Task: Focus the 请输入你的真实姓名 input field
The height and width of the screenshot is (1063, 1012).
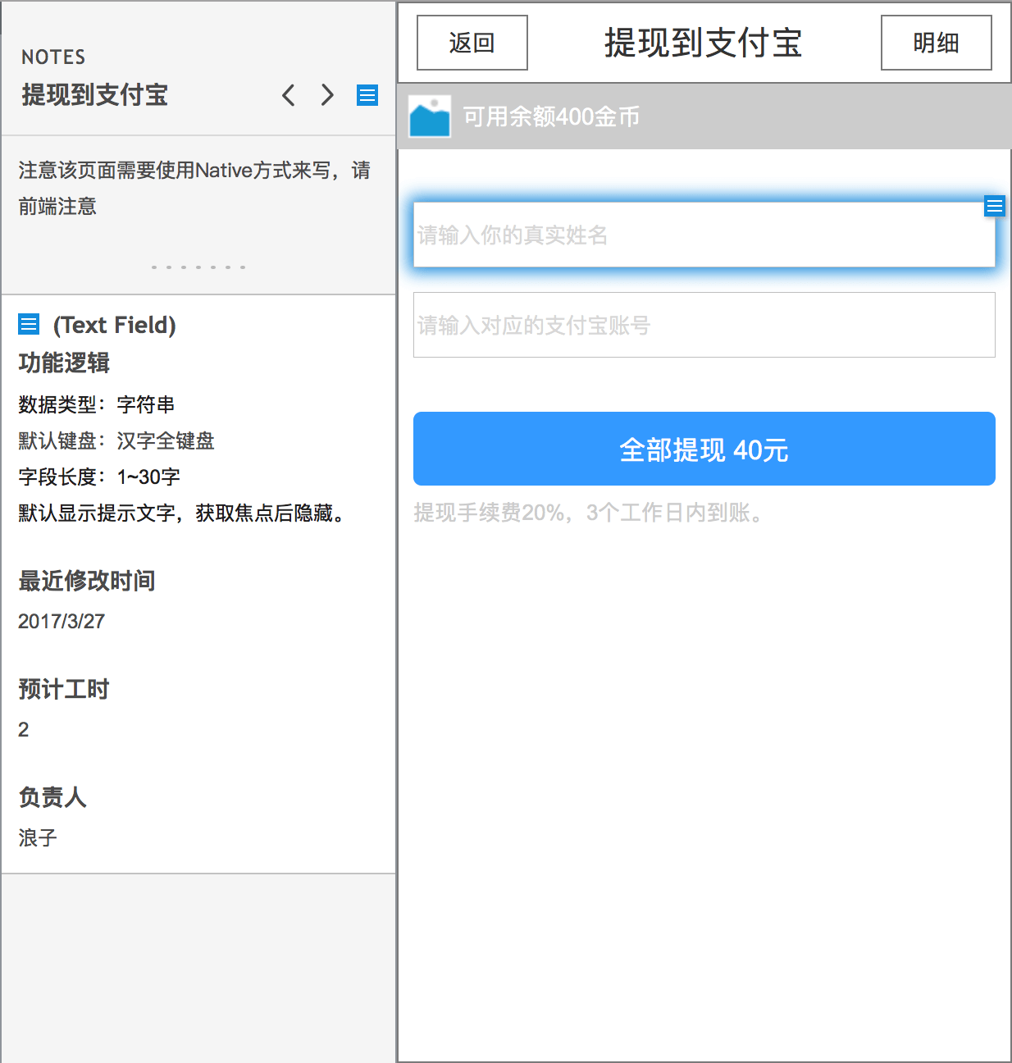Action: pos(704,235)
